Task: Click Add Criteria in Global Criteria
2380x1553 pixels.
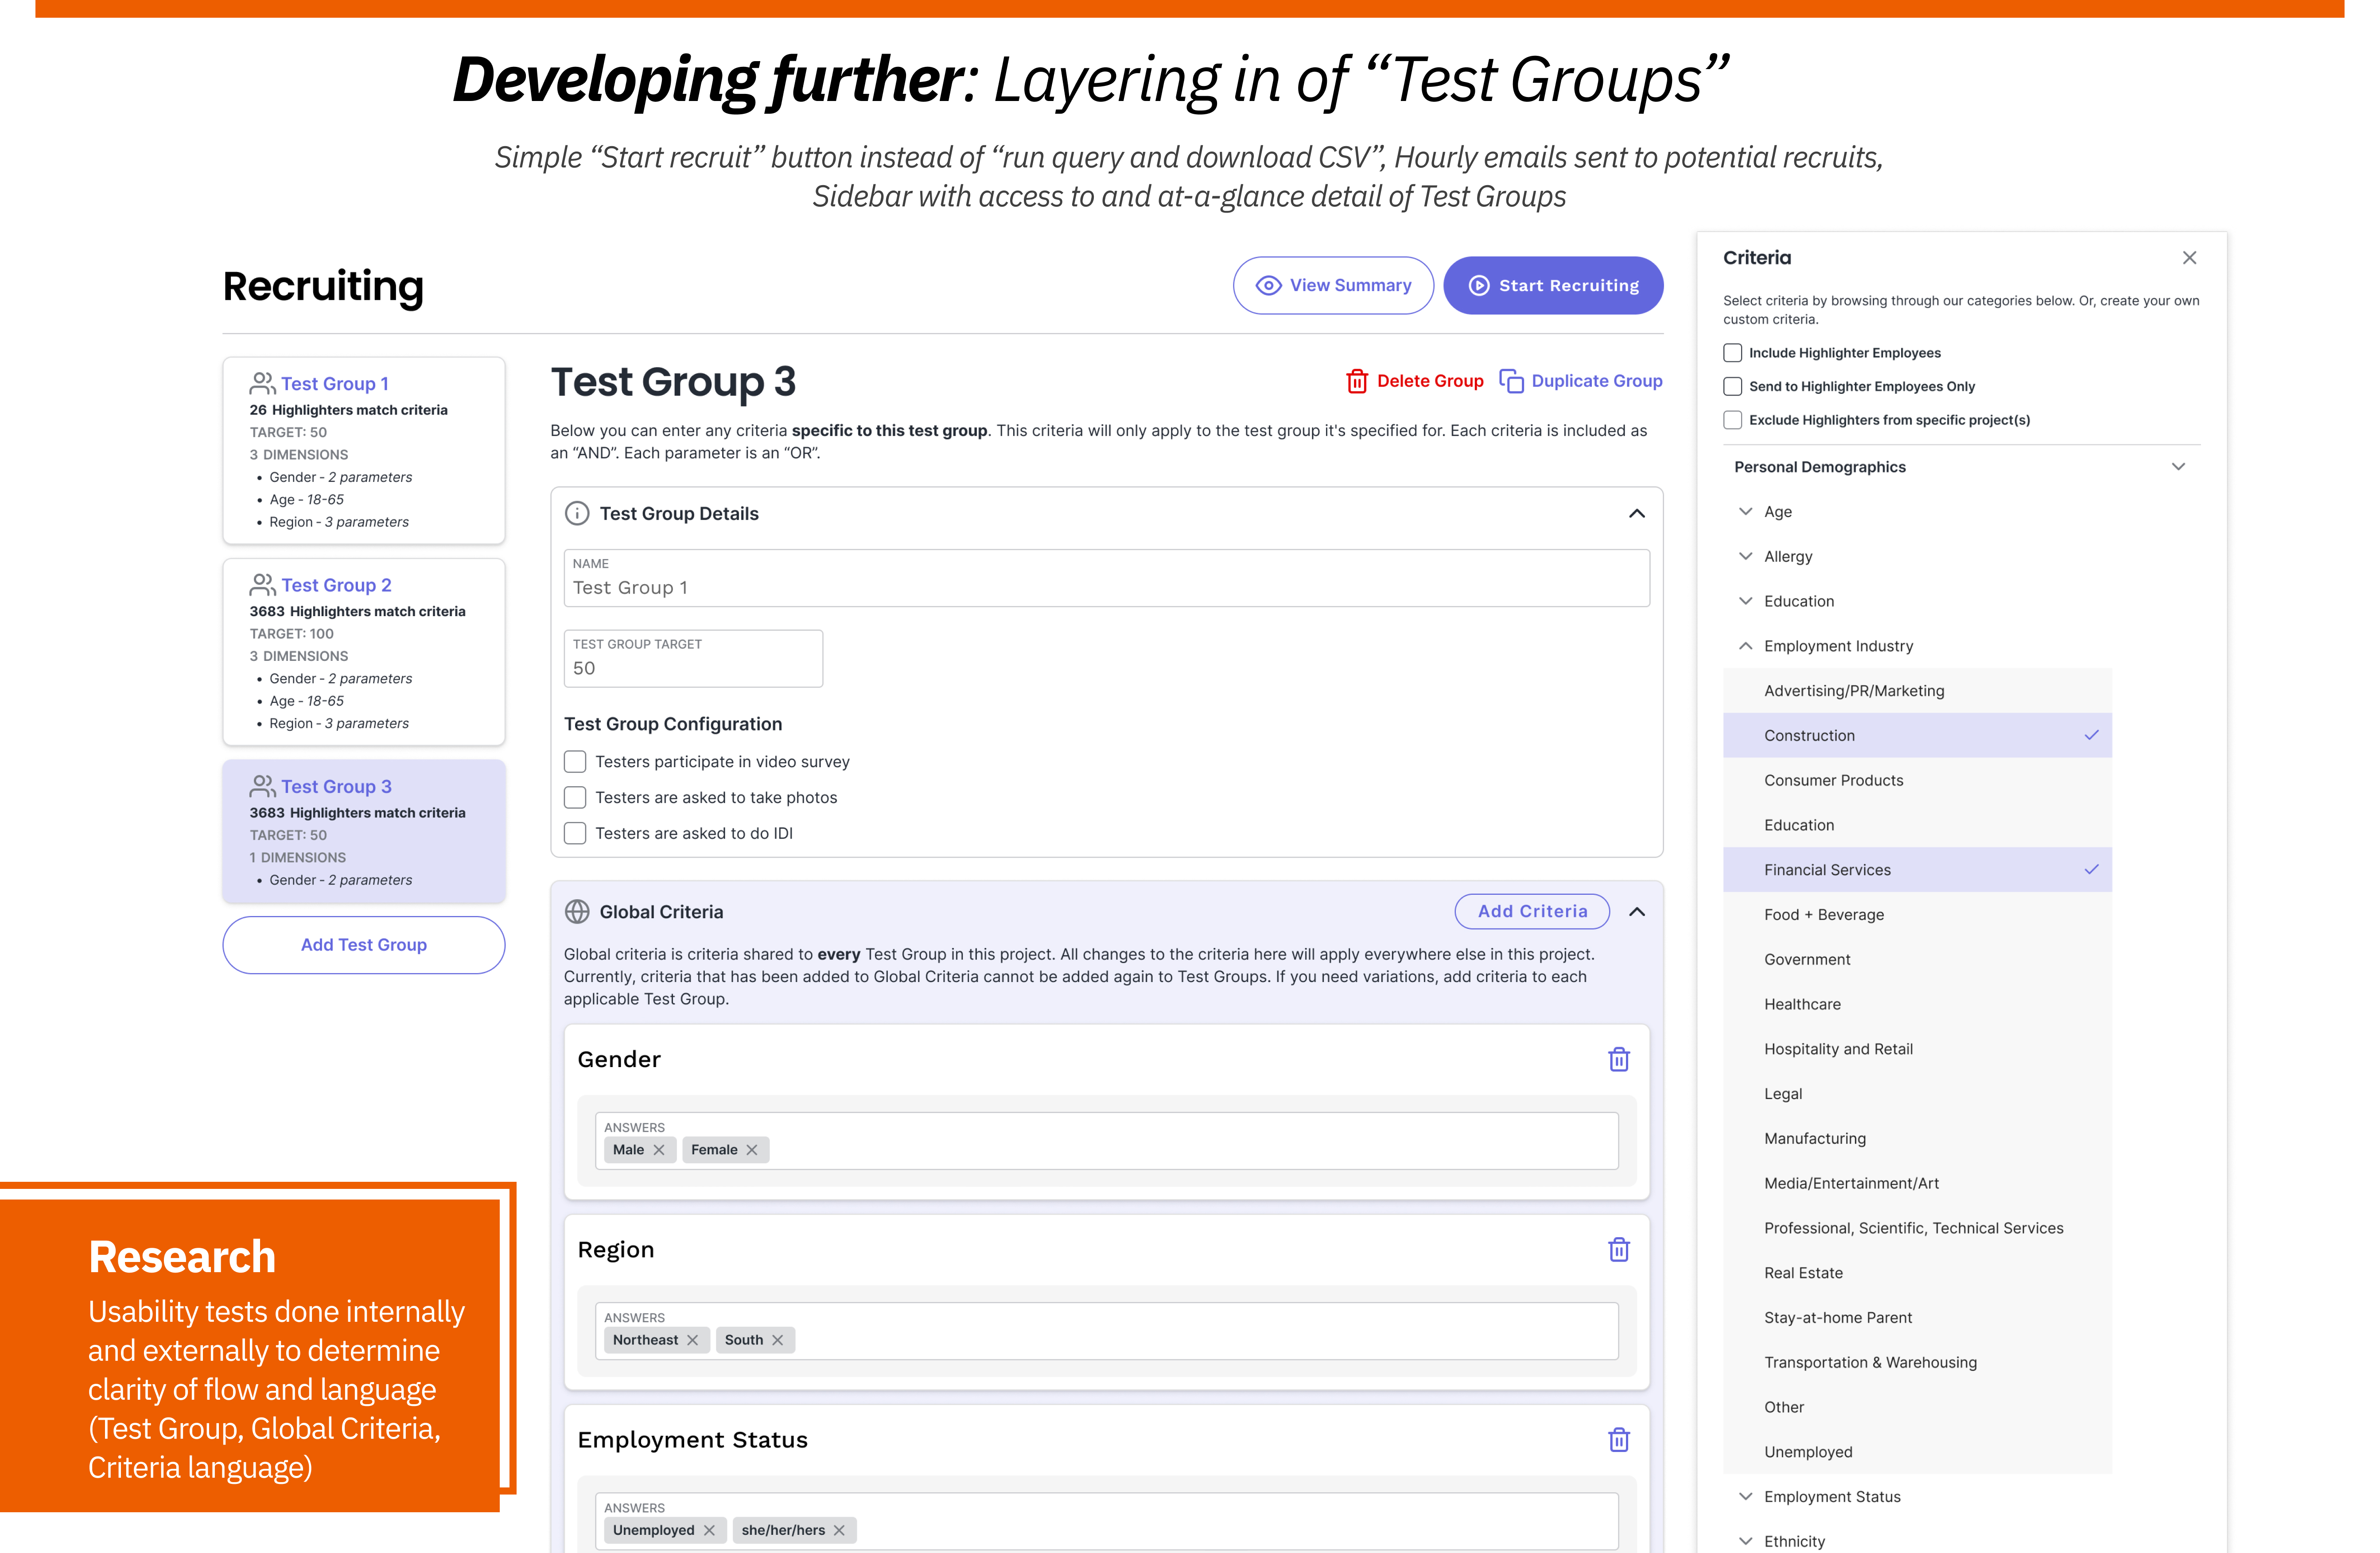Action: pyautogui.click(x=1532, y=911)
